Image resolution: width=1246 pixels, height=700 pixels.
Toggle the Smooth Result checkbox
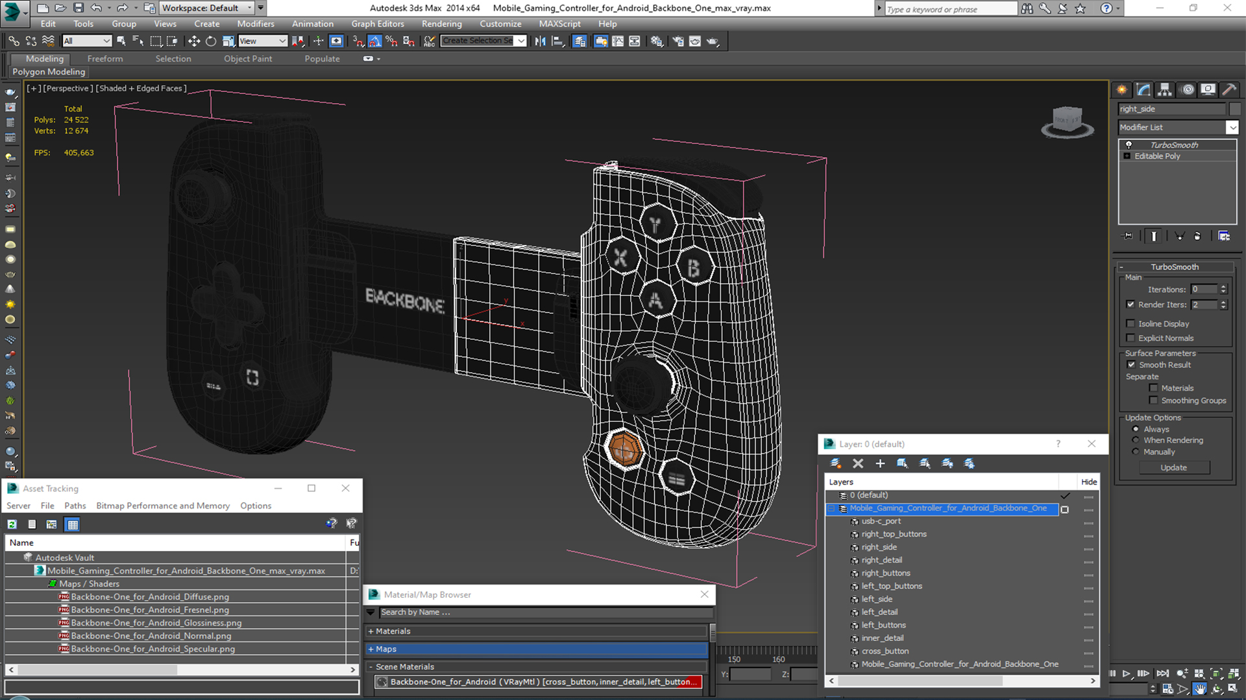click(1131, 365)
